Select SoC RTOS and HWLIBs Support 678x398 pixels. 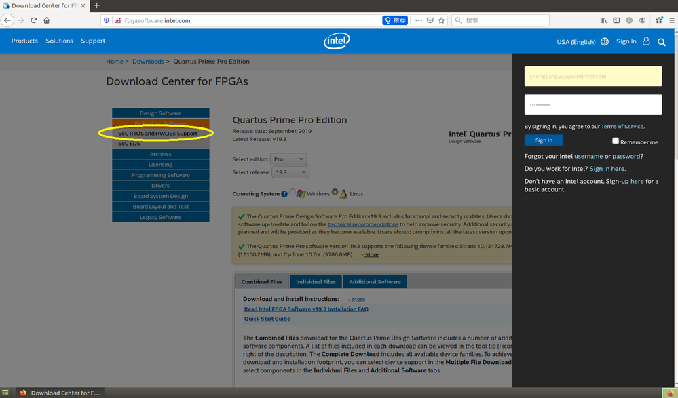tap(157, 134)
